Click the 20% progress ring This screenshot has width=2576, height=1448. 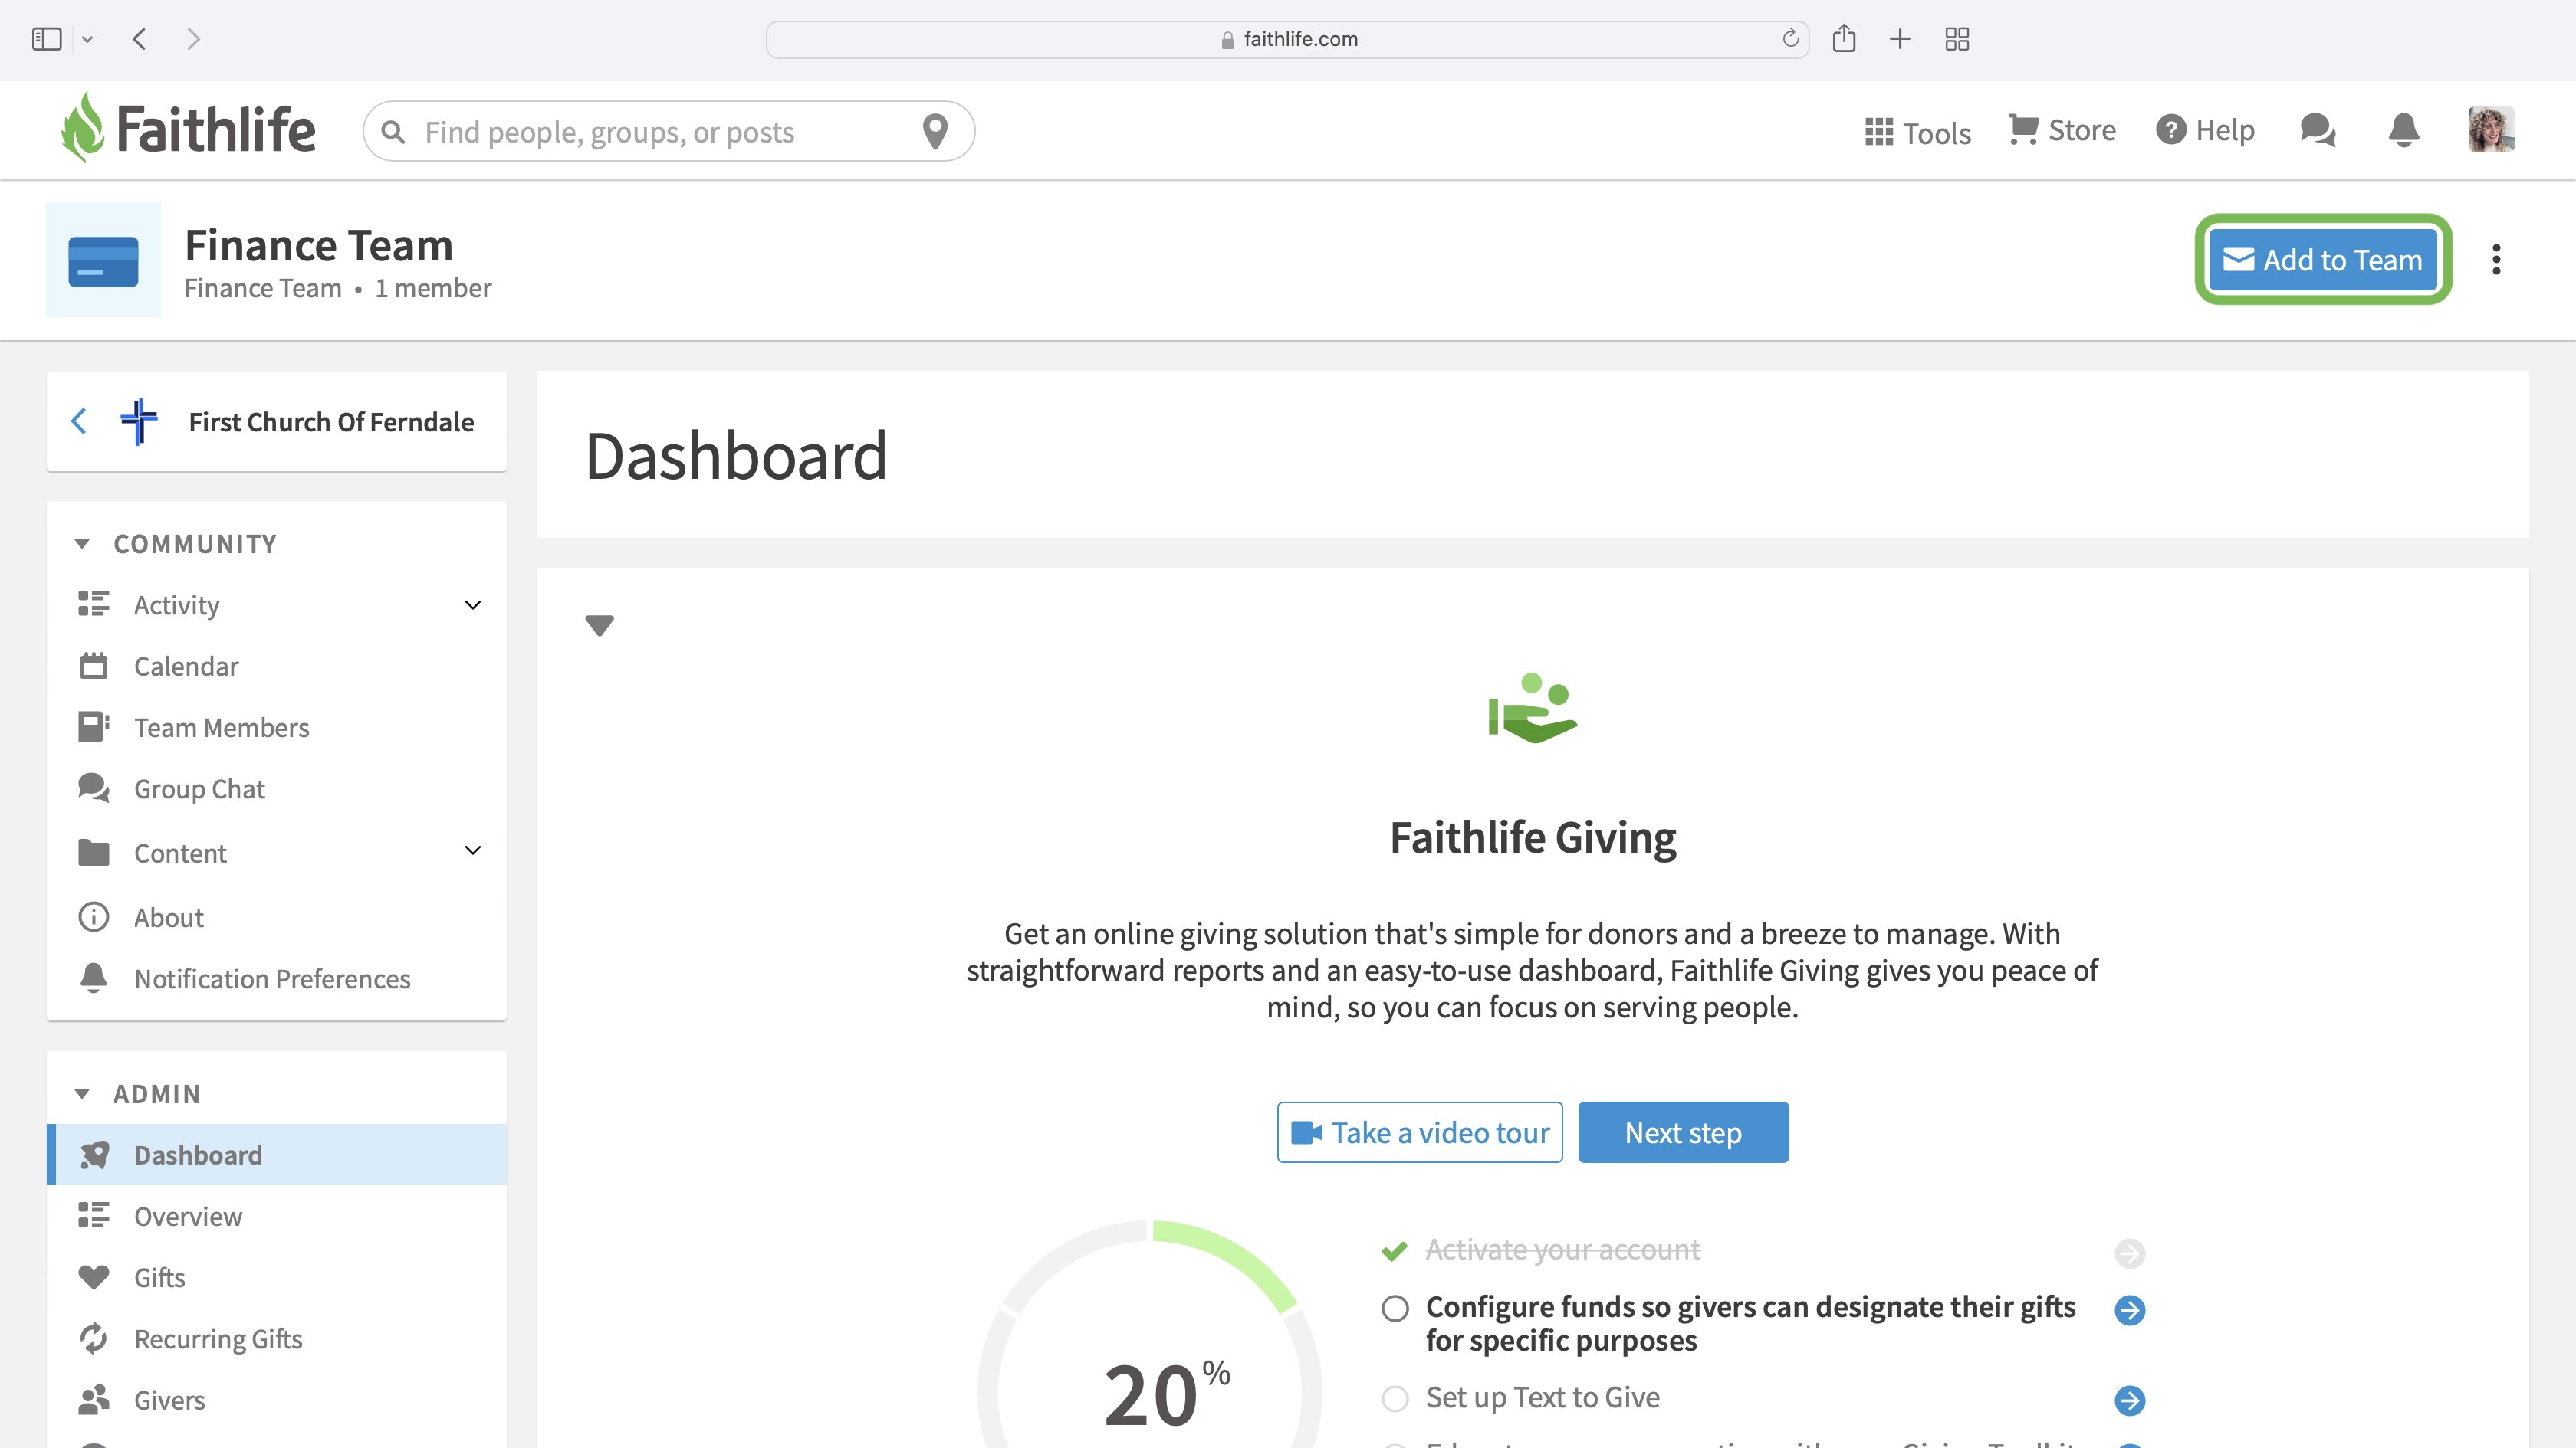pyautogui.click(x=1150, y=1334)
